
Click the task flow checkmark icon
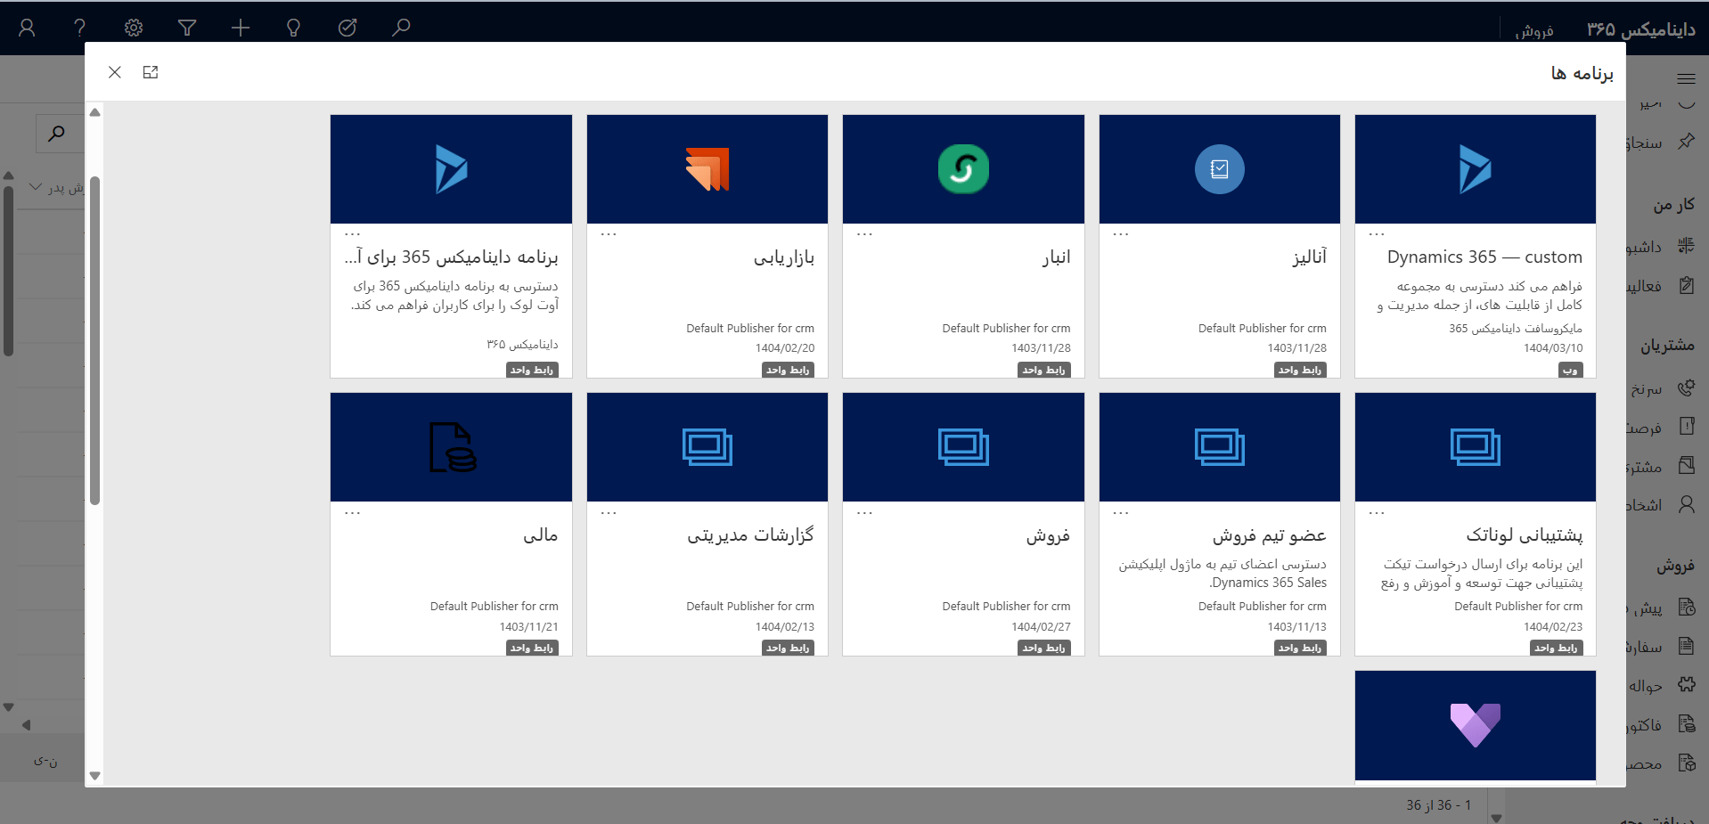coord(348,28)
